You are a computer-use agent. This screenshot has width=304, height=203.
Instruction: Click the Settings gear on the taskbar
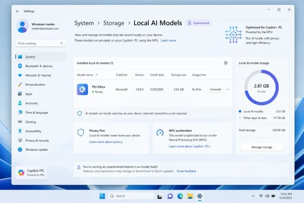coord(199,196)
